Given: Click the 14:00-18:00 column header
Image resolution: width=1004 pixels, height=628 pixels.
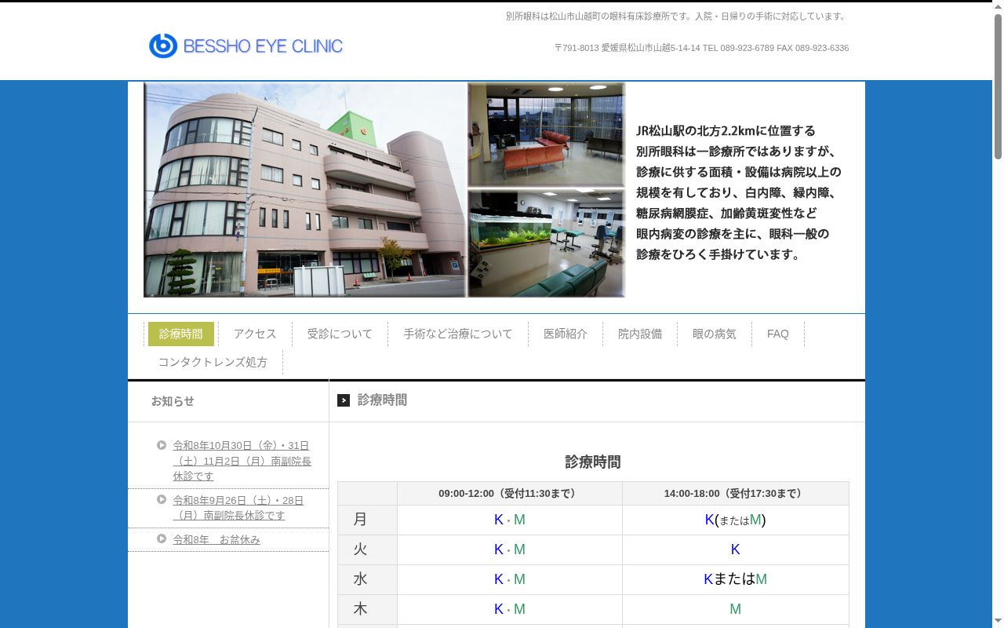Looking at the screenshot, I should [735, 494].
